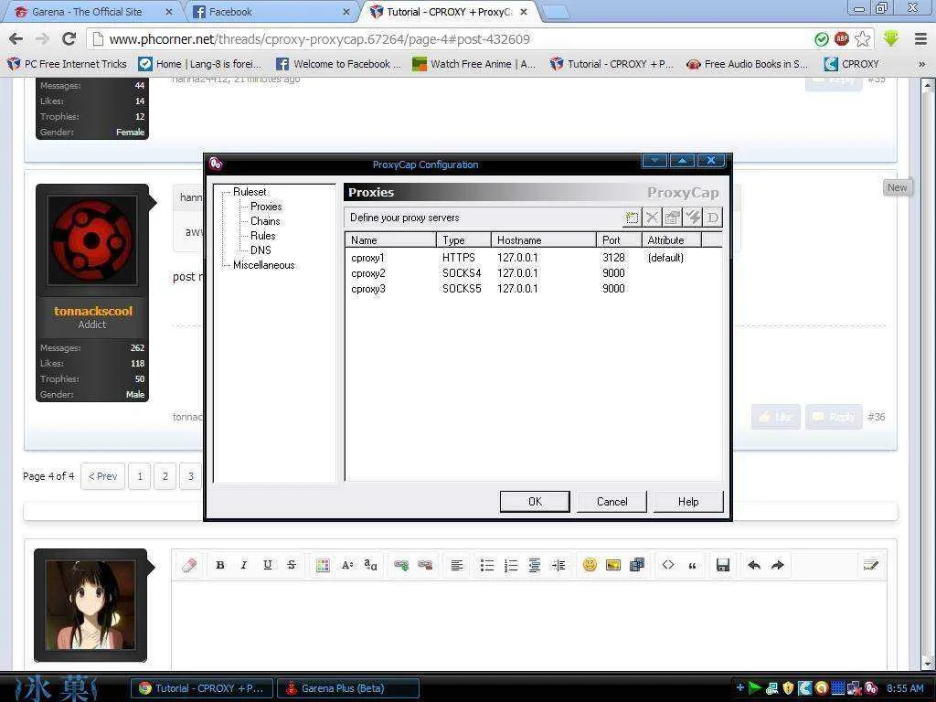Open the Chrome menu button
Screen dimensions: 936x702
920,39
